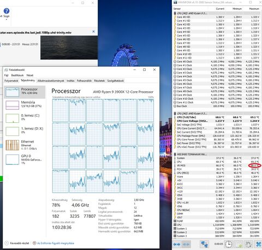This screenshot has width=262, height=250.
Task: Select the +12V sensor row
Action: pos(216,192)
